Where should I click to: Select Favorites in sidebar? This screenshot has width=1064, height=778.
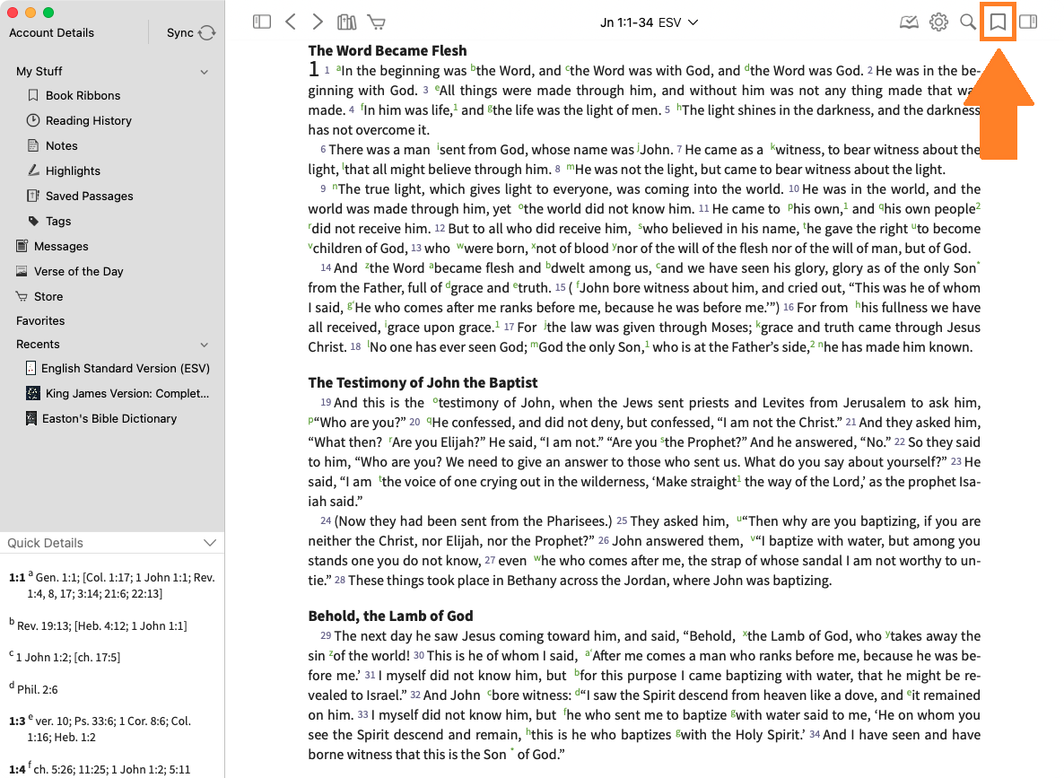click(x=40, y=320)
